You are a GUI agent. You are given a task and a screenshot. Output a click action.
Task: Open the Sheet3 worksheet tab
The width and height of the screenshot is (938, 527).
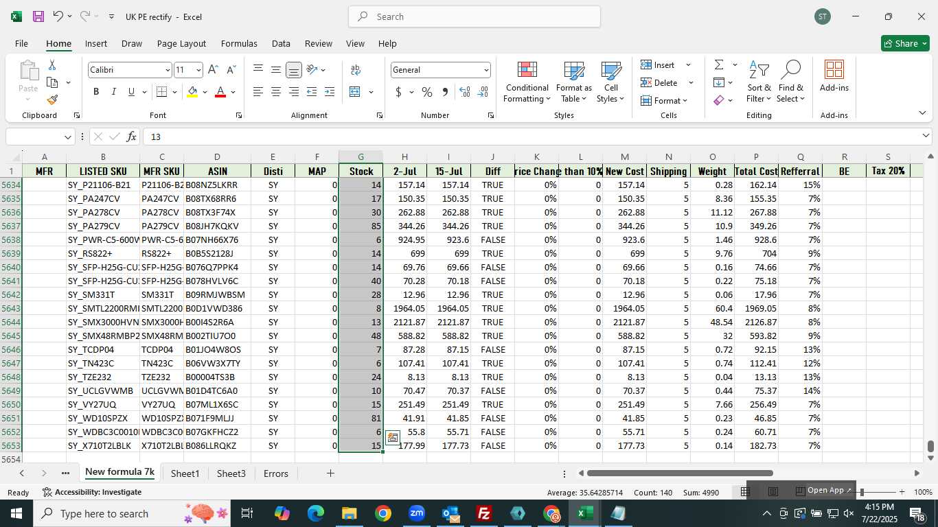tap(231, 473)
